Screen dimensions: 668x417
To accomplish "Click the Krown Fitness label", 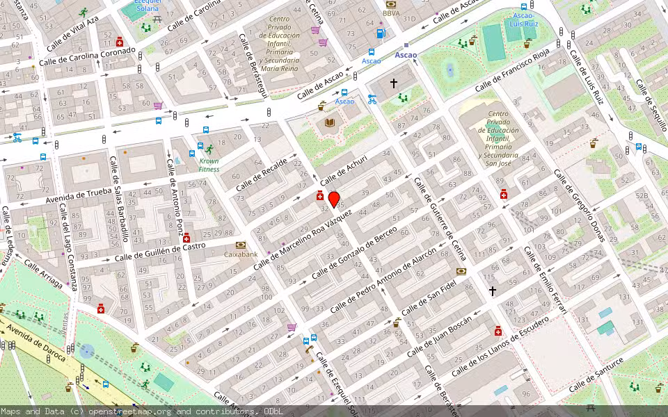I will (209, 165).
